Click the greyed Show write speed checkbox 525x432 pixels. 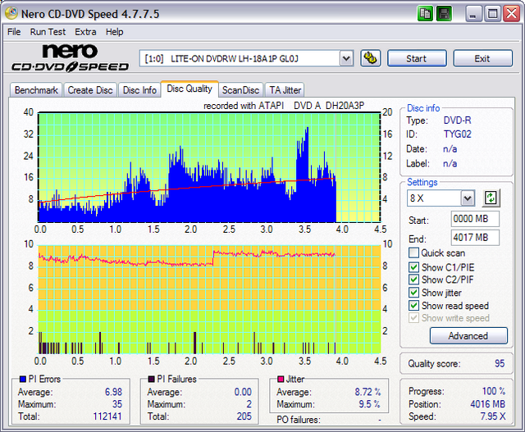point(413,317)
